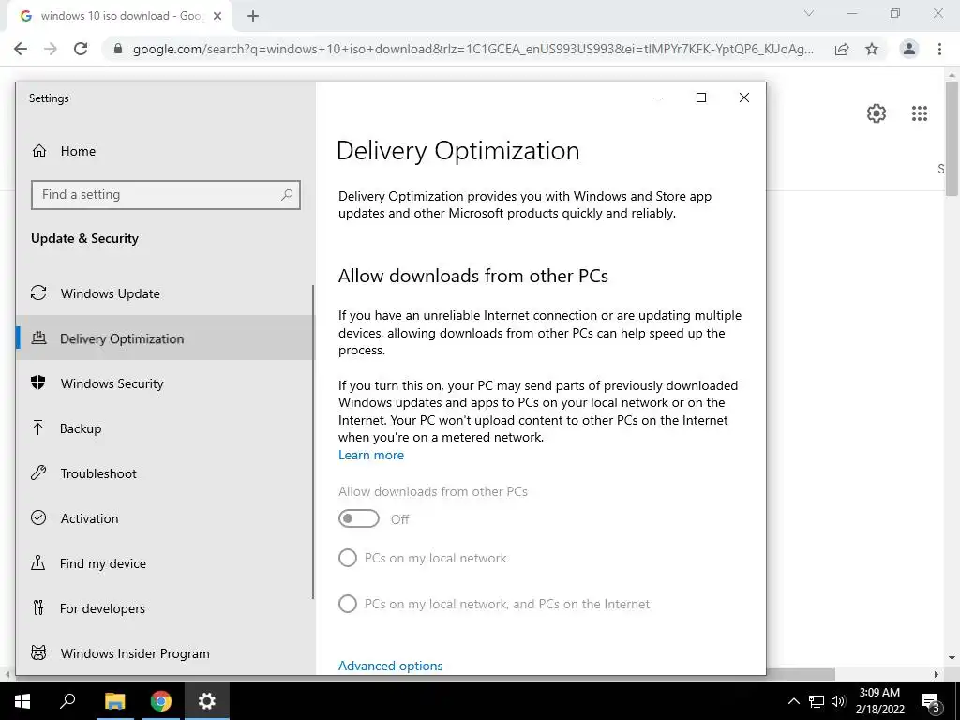Image resolution: width=960 pixels, height=720 pixels.
Task: Select local network and Internet PCs radio
Action: click(x=348, y=604)
